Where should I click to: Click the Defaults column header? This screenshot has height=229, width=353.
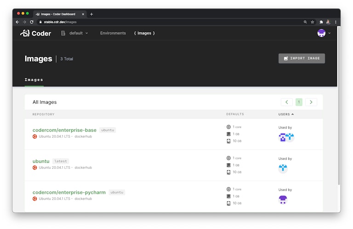pos(235,114)
